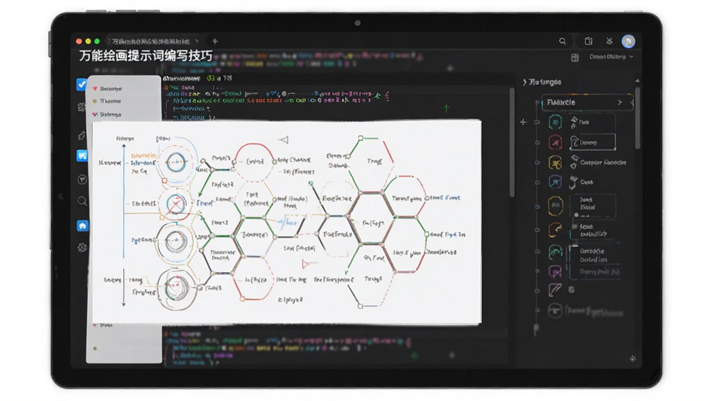713x401 pixels.
Task: Go to the blue home icon in the sidebar
Action: click(82, 226)
